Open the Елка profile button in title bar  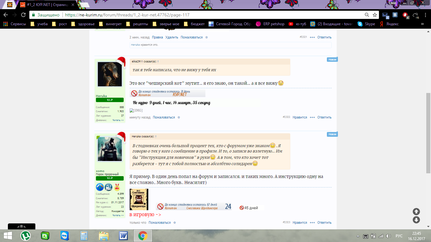[392, 3]
